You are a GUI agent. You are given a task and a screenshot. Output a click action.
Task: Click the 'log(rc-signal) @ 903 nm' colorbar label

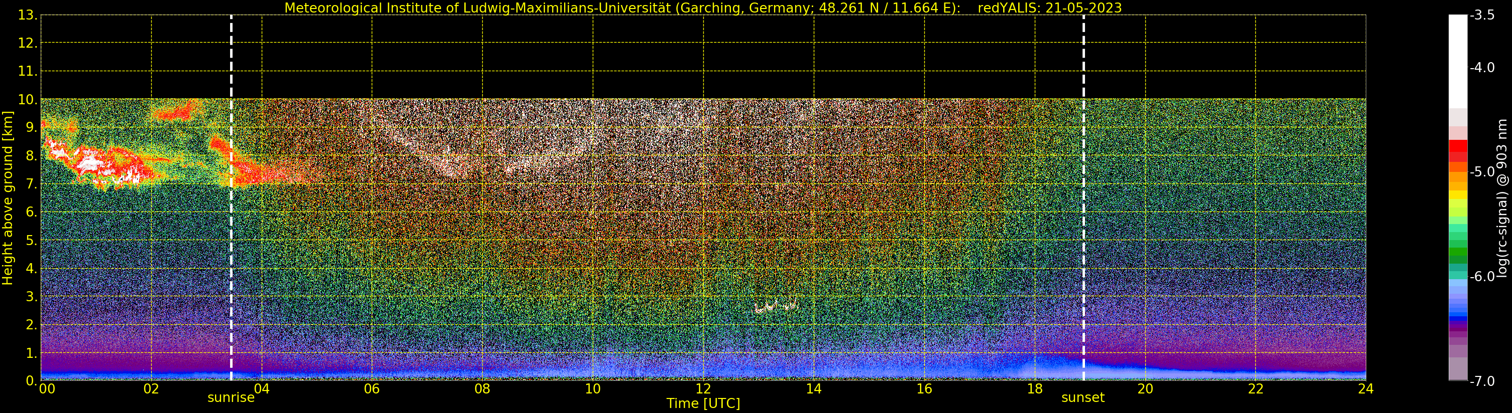(x=1502, y=198)
